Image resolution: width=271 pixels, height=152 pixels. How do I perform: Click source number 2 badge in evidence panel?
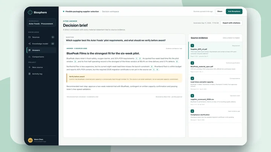pos(192,63)
